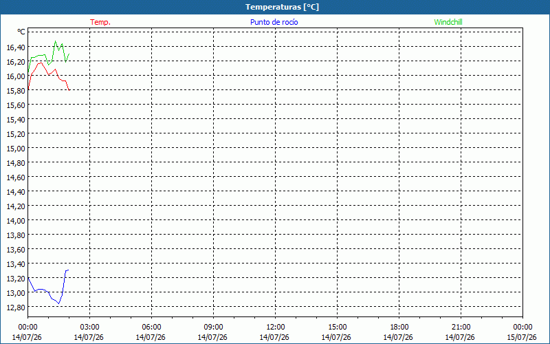Click the "13,20" y-axis value
This screenshot has height=344, width=550.
pyautogui.click(x=16, y=279)
